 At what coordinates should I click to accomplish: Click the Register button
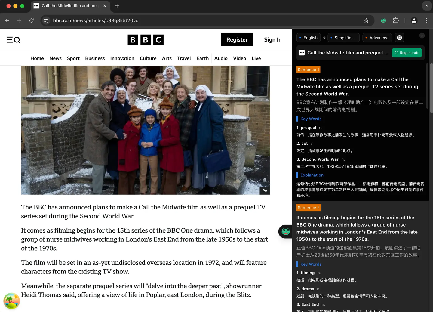pyautogui.click(x=237, y=40)
